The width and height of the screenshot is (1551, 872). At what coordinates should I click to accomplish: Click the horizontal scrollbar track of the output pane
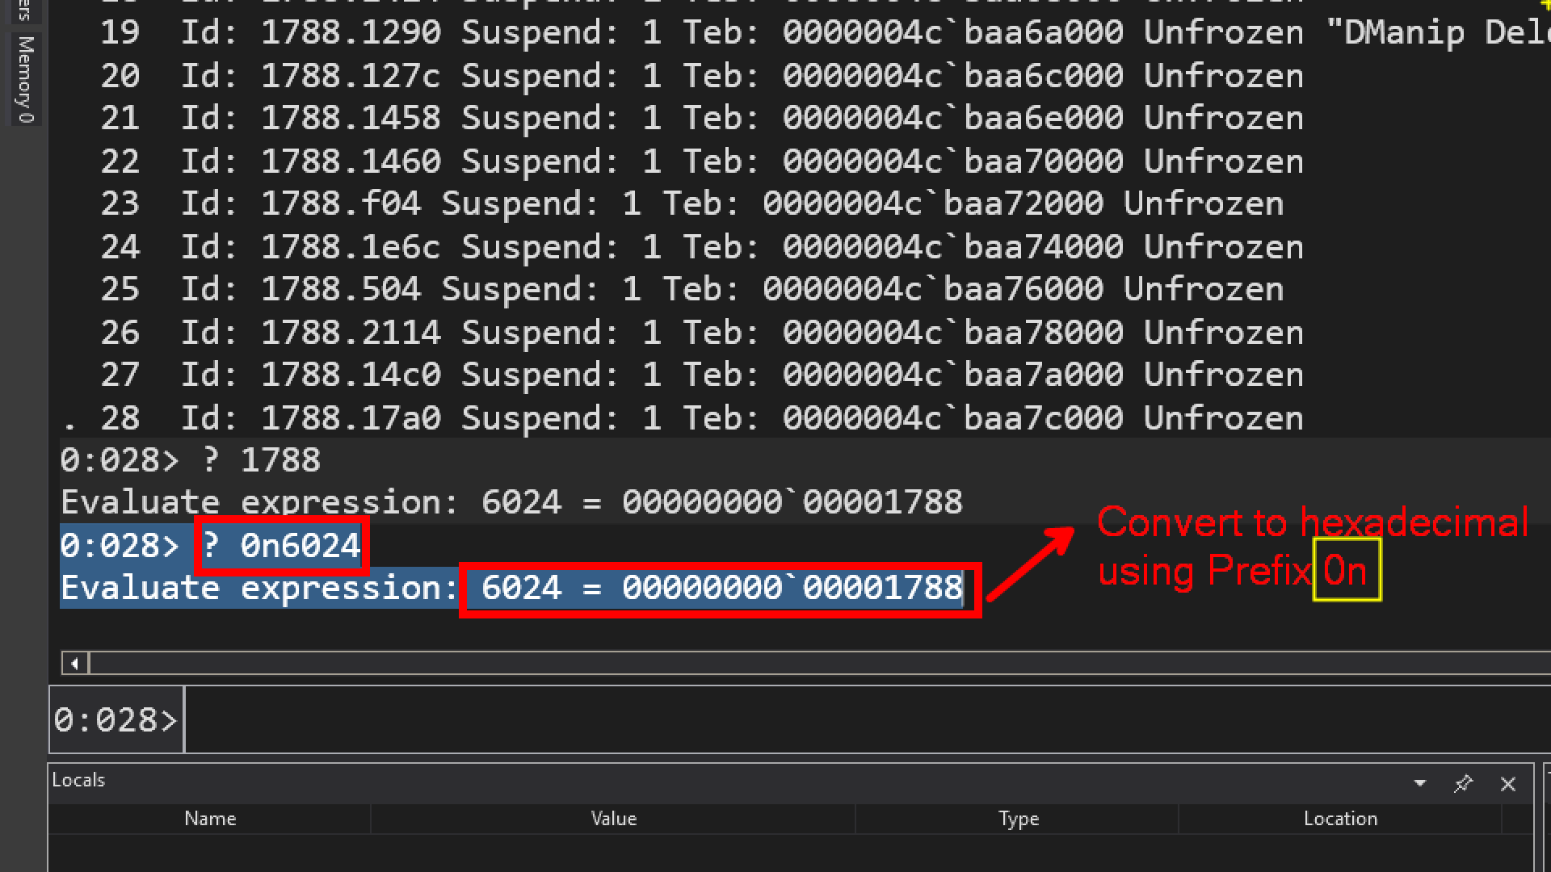[x=808, y=664]
